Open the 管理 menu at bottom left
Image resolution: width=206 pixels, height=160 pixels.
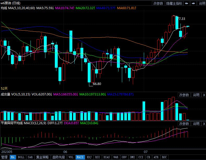(4, 157)
